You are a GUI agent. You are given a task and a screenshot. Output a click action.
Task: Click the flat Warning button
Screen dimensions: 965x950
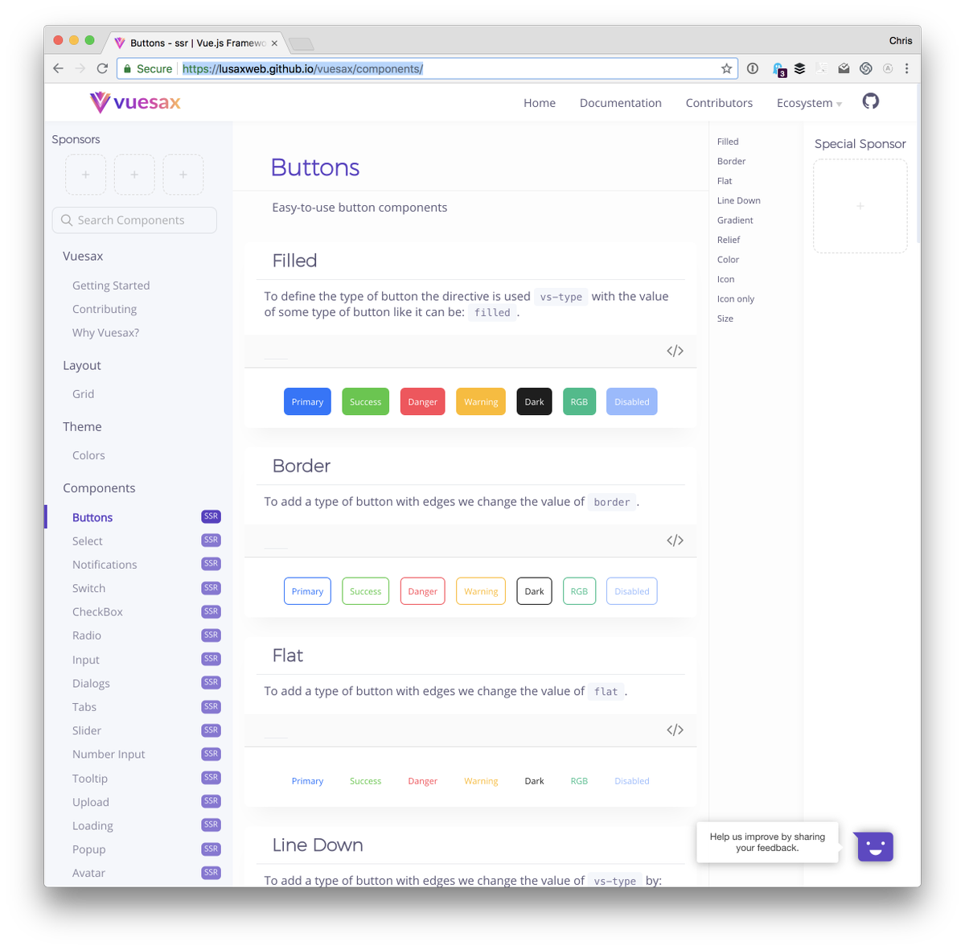[x=481, y=781]
